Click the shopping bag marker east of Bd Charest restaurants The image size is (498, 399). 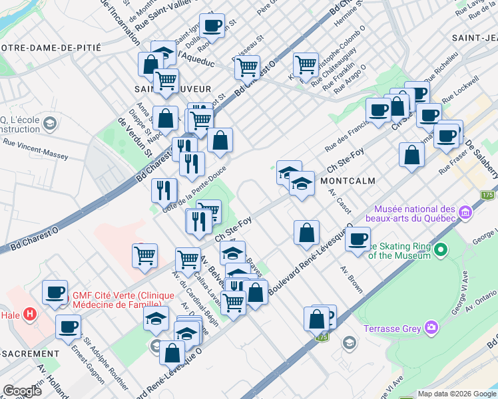pos(220,142)
